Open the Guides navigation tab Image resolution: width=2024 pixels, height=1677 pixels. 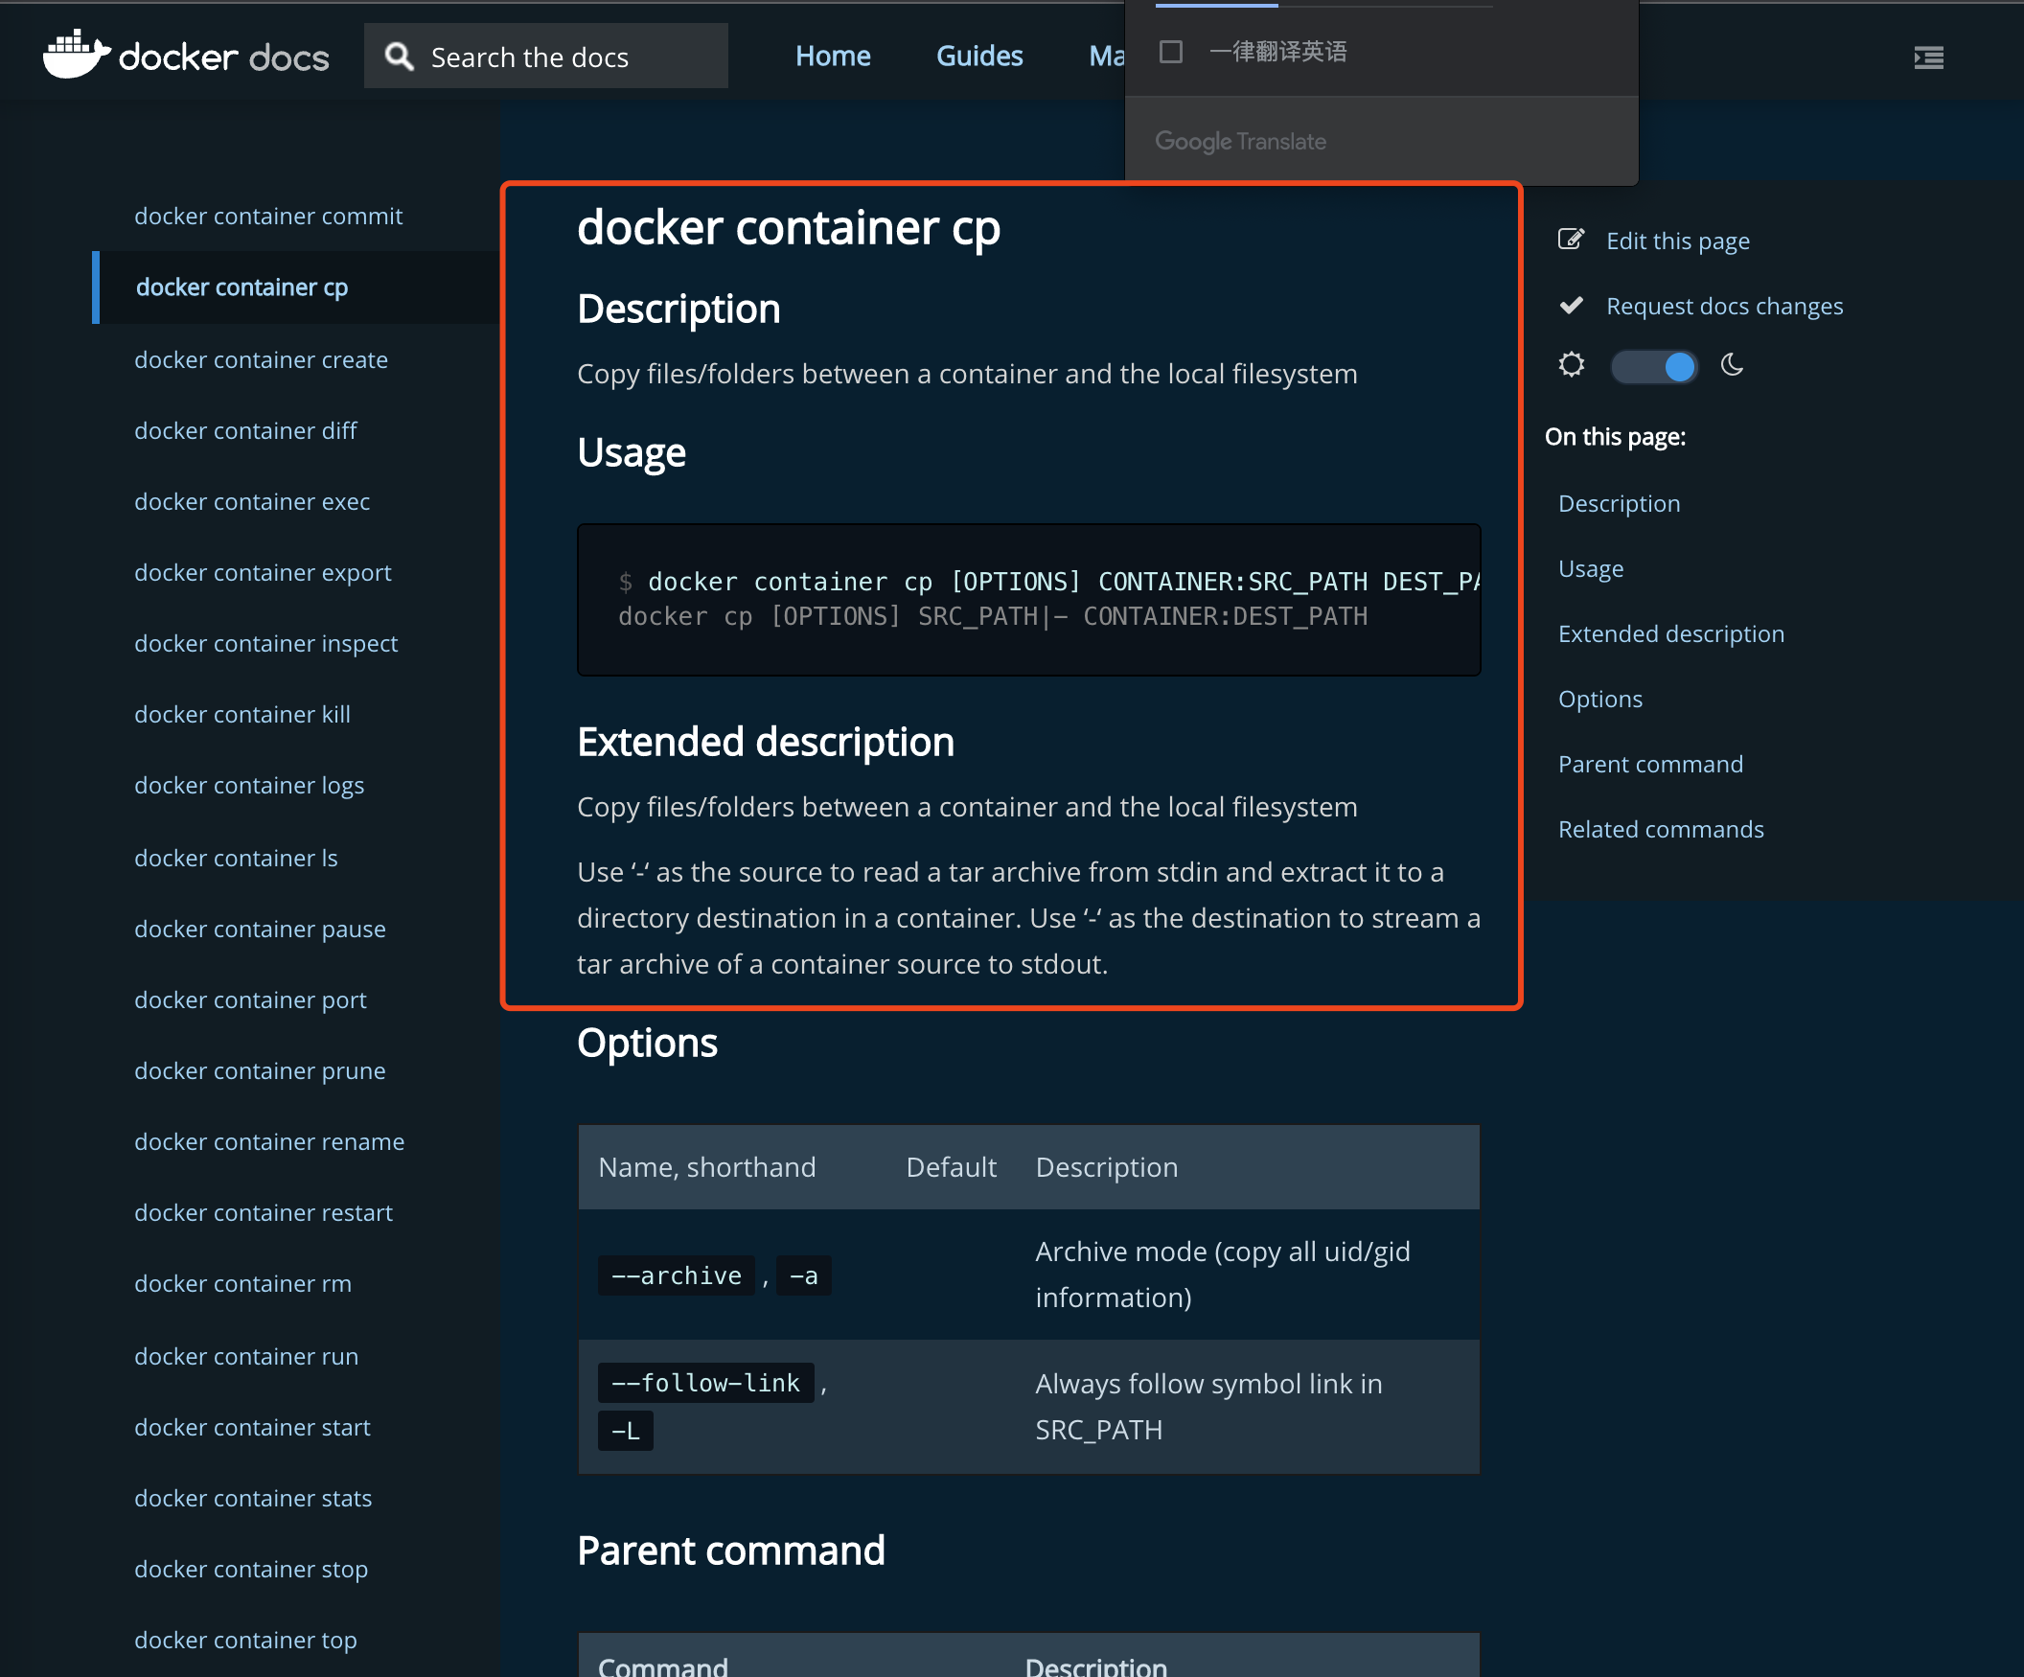[x=979, y=56]
